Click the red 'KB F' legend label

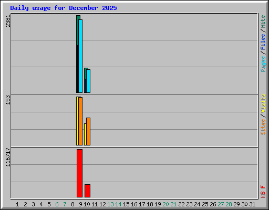click(263, 192)
